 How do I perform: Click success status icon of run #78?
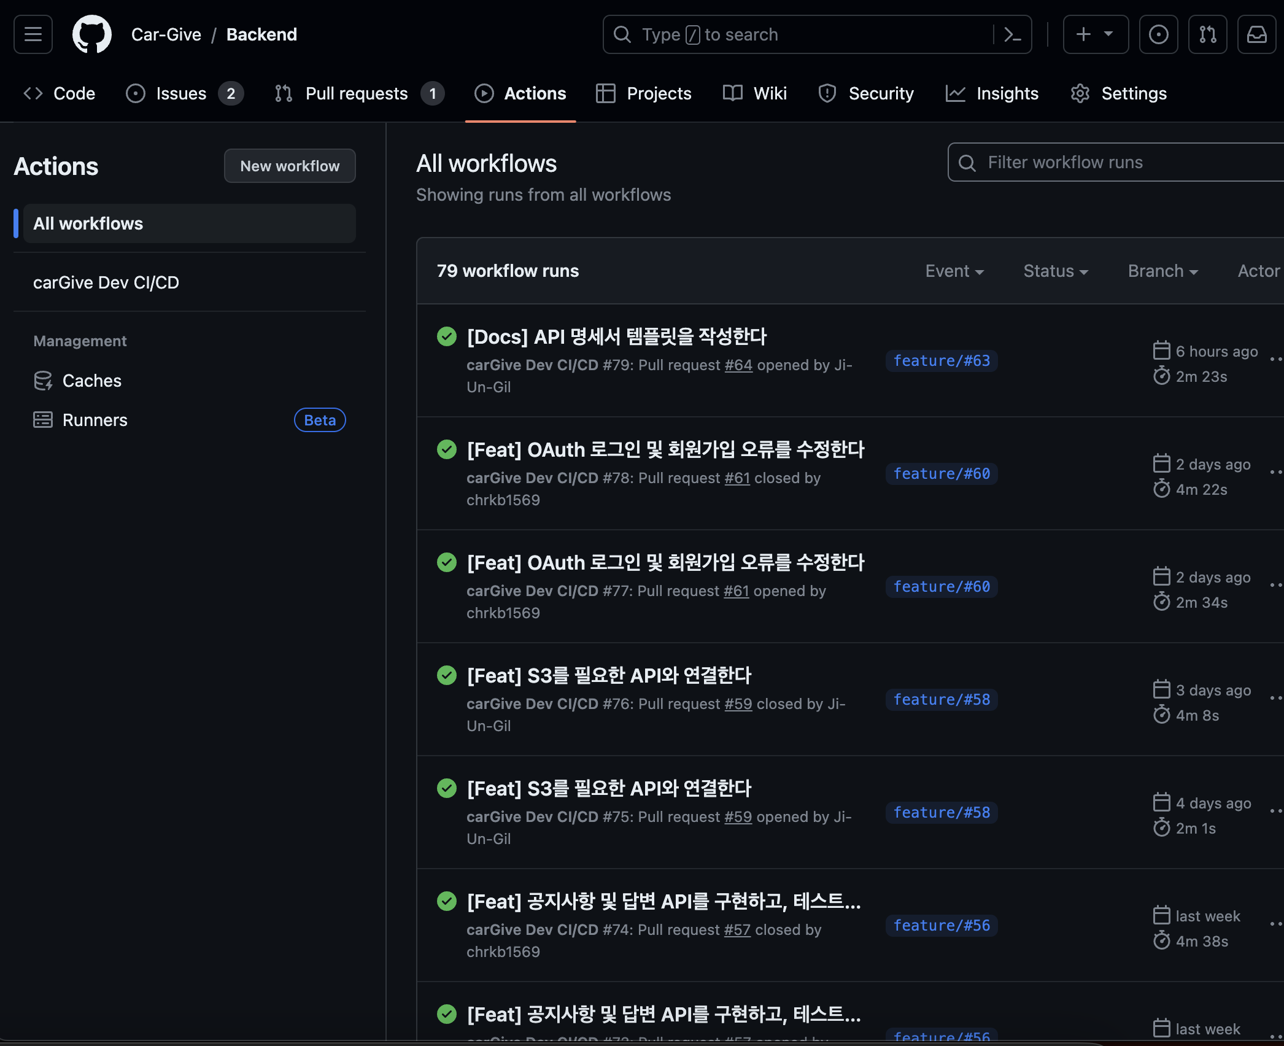coord(447,449)
